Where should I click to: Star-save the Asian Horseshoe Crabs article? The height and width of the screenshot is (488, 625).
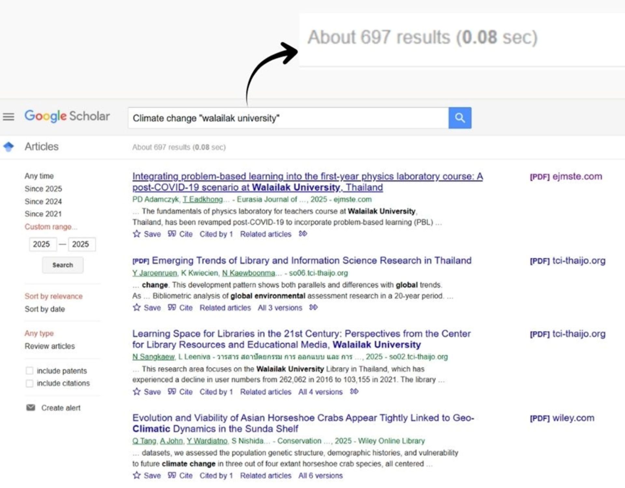coord(137,475)
